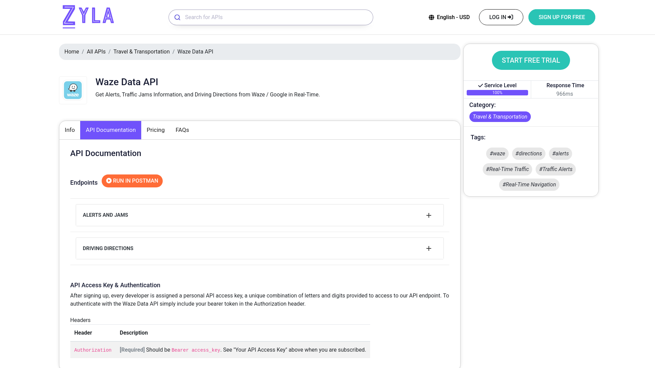The width and height of the screenshot is (655, 368).
Task: Click the API Access Key & Authentication heading
Action: point(115,285)
